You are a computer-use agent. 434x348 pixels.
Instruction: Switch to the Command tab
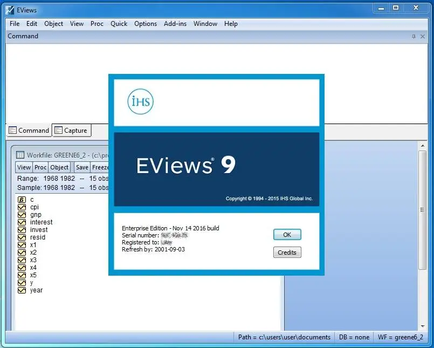(x=29, y=130)
